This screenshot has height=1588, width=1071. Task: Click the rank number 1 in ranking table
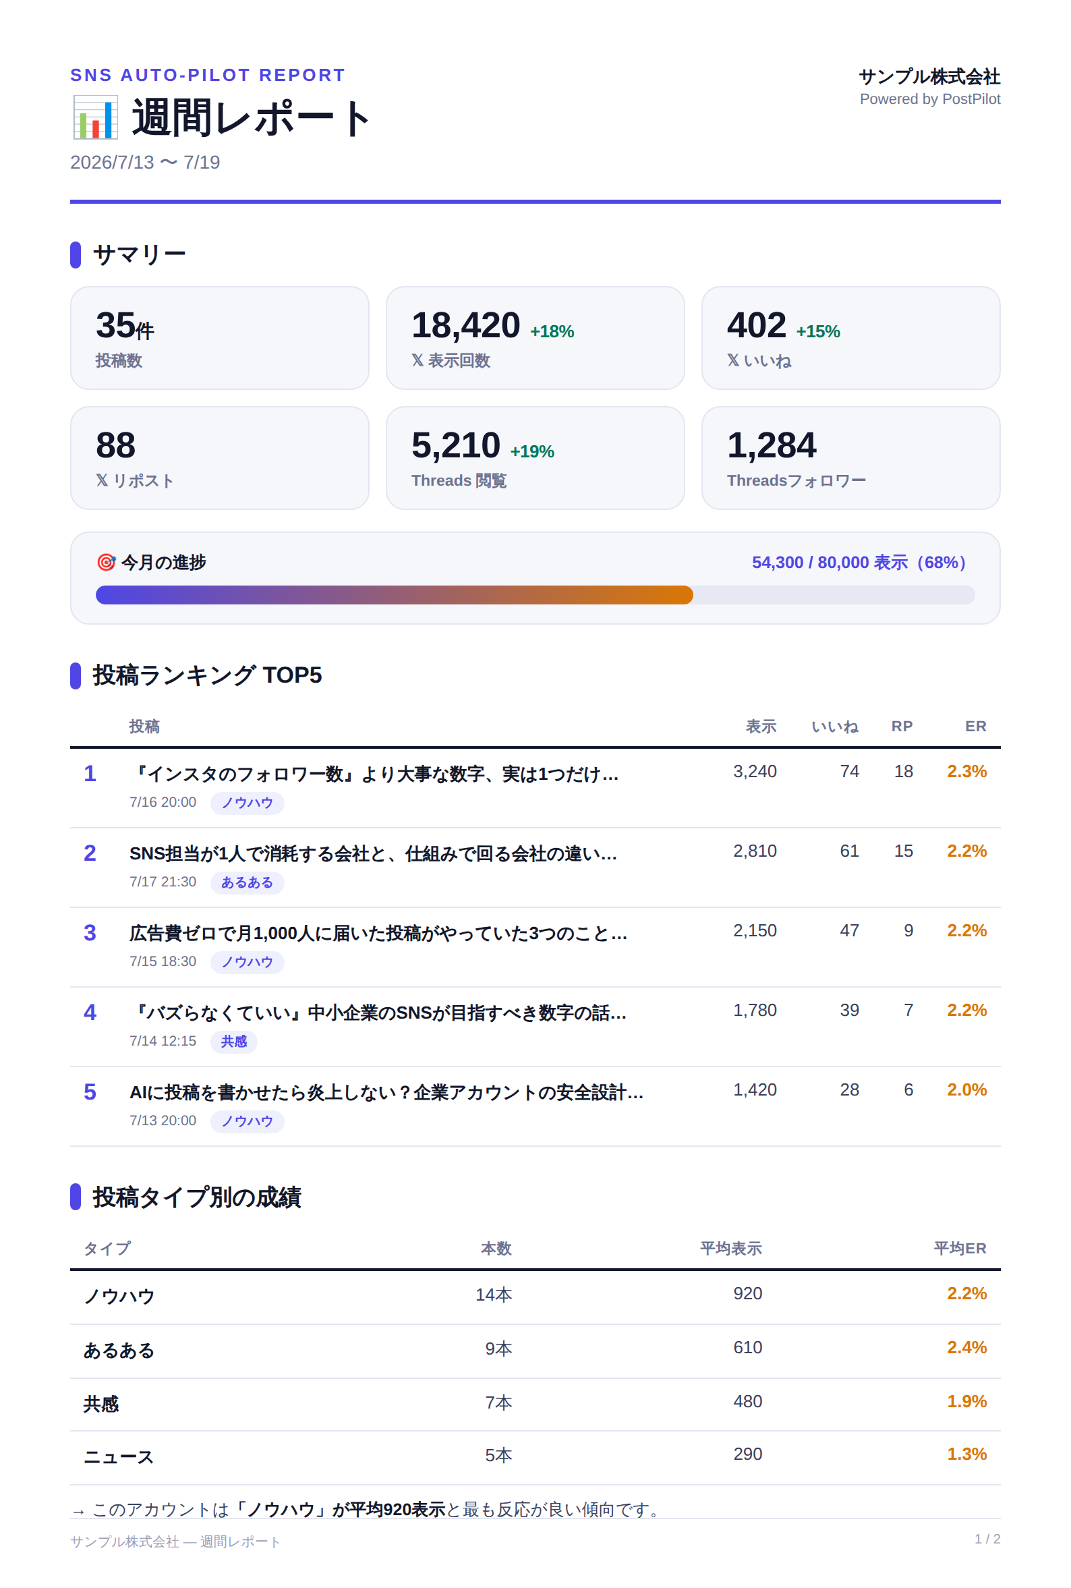pyautogui.click(x=90, y=773)
